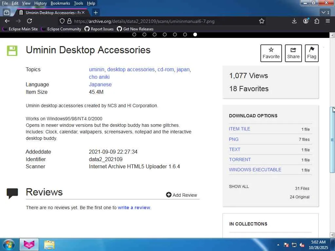
Task: Open the File menu
Action: tap(5, 3)
